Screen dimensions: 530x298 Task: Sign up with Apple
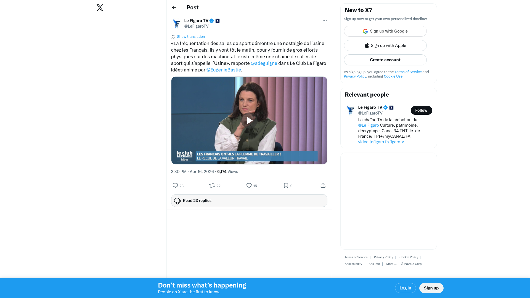(x=385, y=46)
